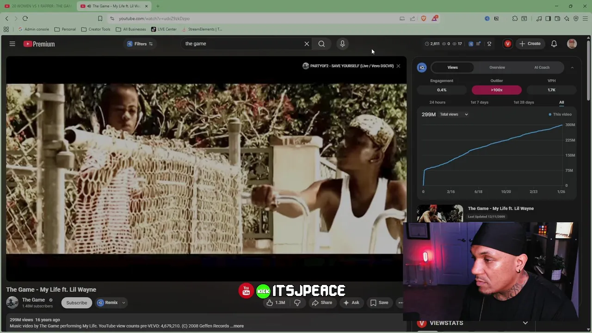The image size is (592, 333).
Task: Bookmark this page in address bar
Action: (100, 18)
